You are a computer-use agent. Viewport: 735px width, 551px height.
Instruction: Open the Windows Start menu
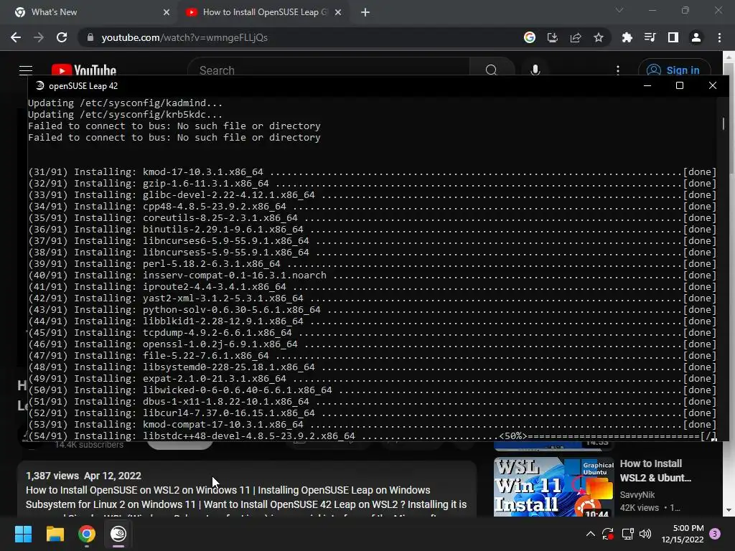coord(23,534)
